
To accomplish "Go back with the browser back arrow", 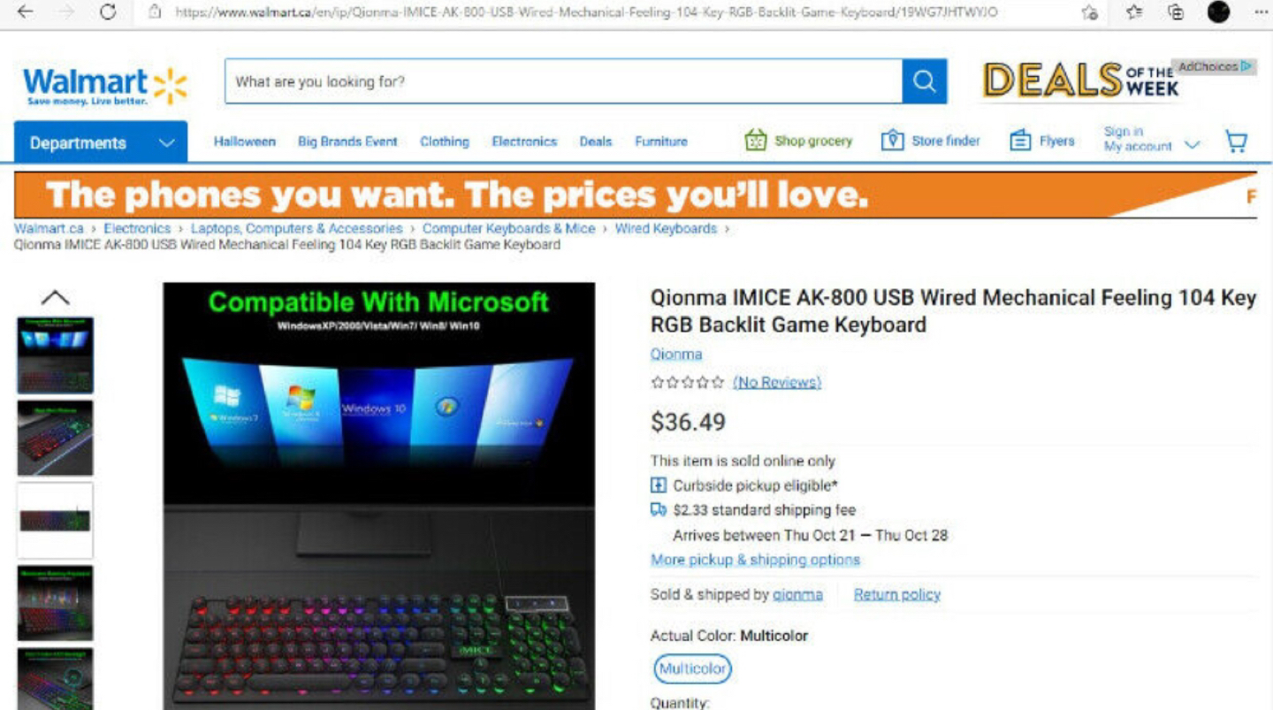I will click(x=25, y=12).
